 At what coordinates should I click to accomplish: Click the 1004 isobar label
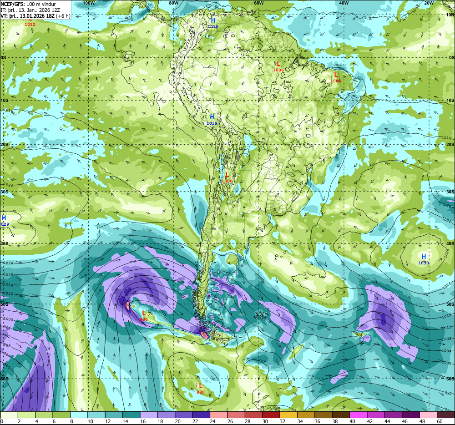447,351
